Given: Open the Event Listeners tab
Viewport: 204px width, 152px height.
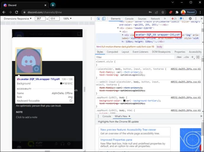Looking at the screenshot, I should (140, 52).
